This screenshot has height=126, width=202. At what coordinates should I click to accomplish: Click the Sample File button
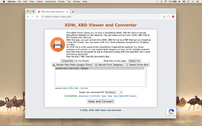tap(134, 61)
